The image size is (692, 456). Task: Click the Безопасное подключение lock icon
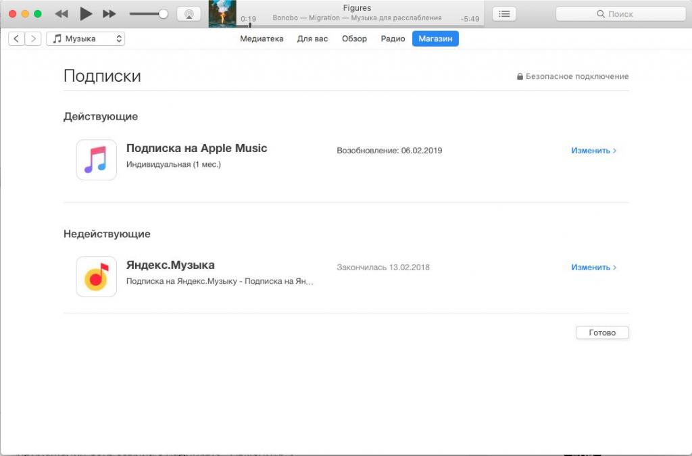(520, 76)
